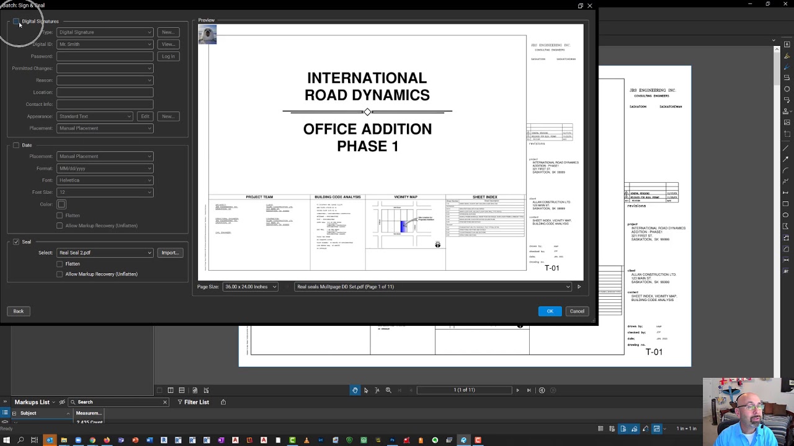Image resolution: width=794 pixels, height=446 pixels.
Task: Click export icon beside Filter List
Action: [223, 402]
